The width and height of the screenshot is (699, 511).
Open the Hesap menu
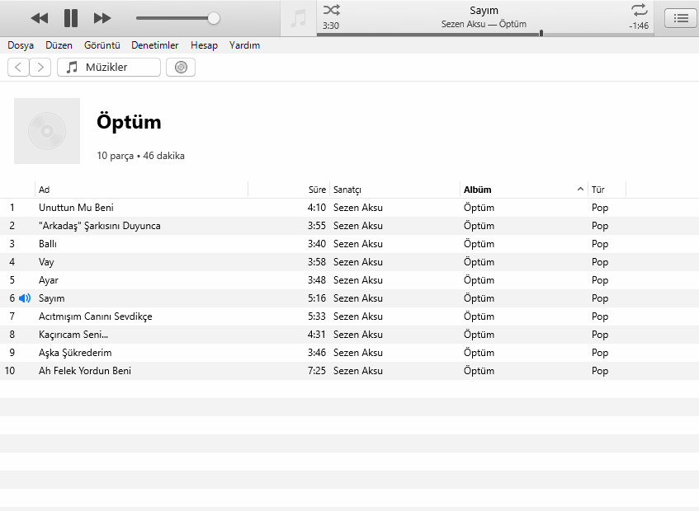tap(204, 45)
